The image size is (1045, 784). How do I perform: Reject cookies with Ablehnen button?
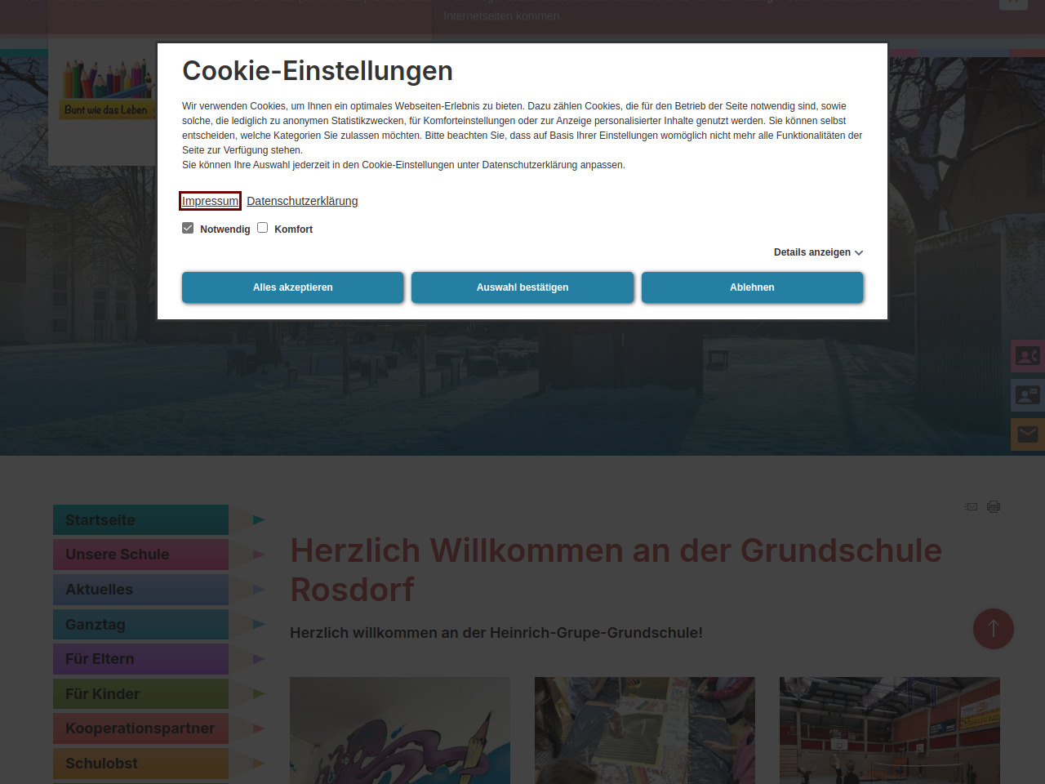coord(752,287)
